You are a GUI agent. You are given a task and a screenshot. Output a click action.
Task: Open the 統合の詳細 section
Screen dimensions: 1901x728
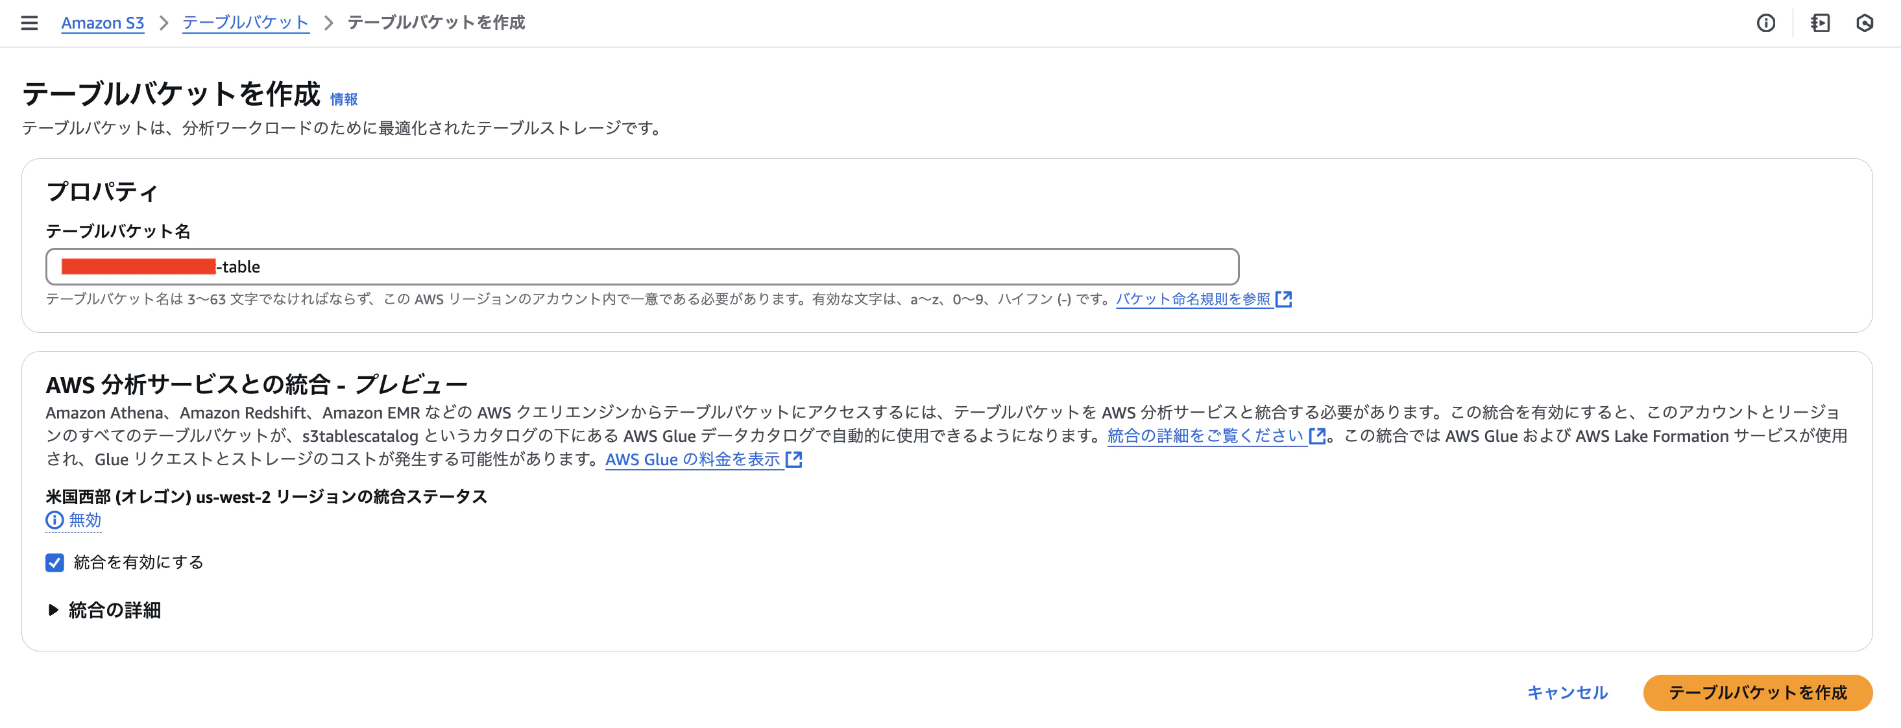(114, 610)
